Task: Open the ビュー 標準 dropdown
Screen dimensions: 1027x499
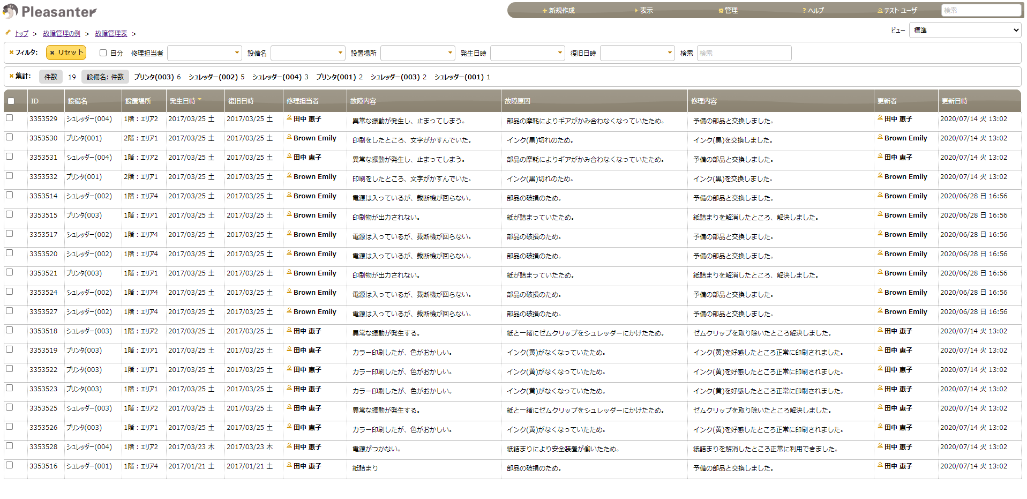Action: [965, 30]
